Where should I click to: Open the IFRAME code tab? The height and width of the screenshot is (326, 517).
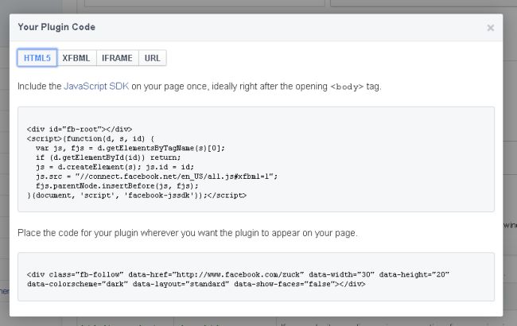tap(117, 58)
